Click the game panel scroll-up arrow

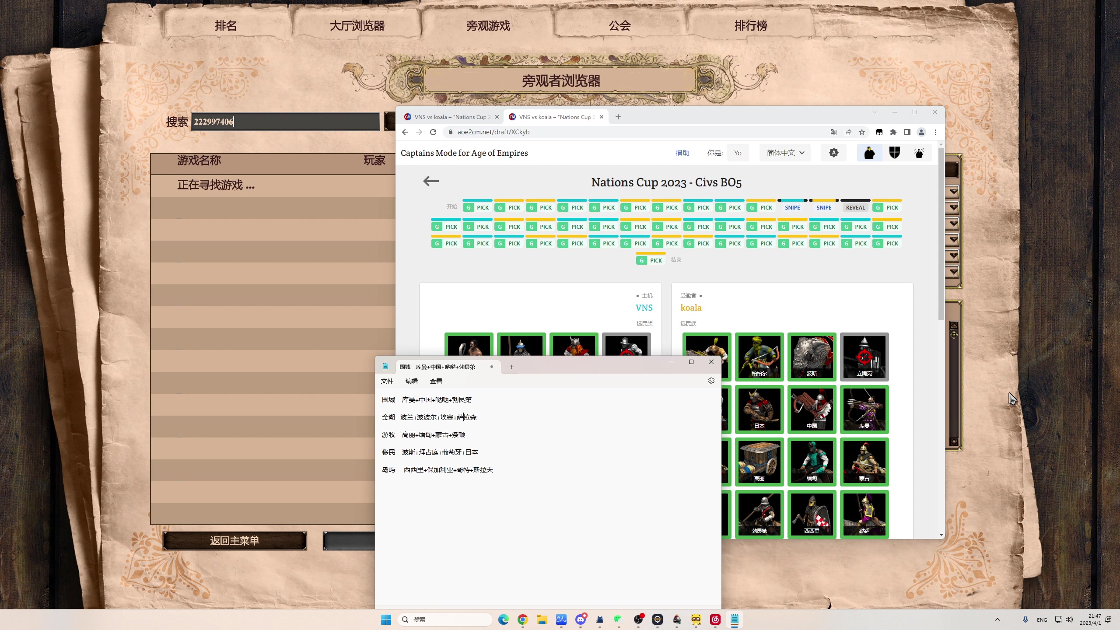click(x=954, y=325)
